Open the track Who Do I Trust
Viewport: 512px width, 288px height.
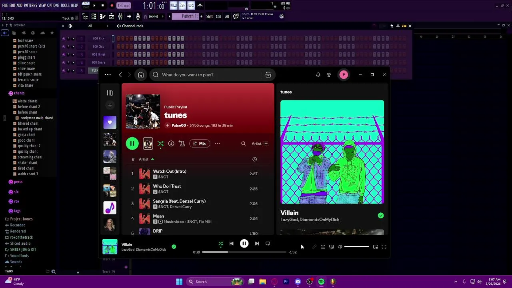click(x=167, y=186)
